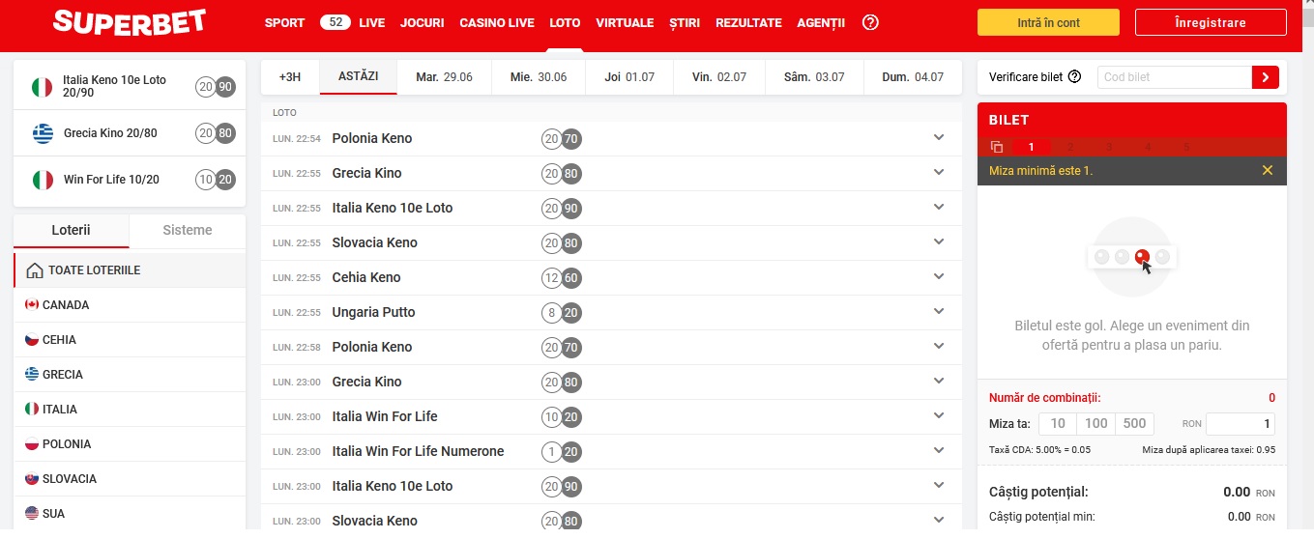Expand the 22:54 Polonia Keno row

[x=938, y=137]
